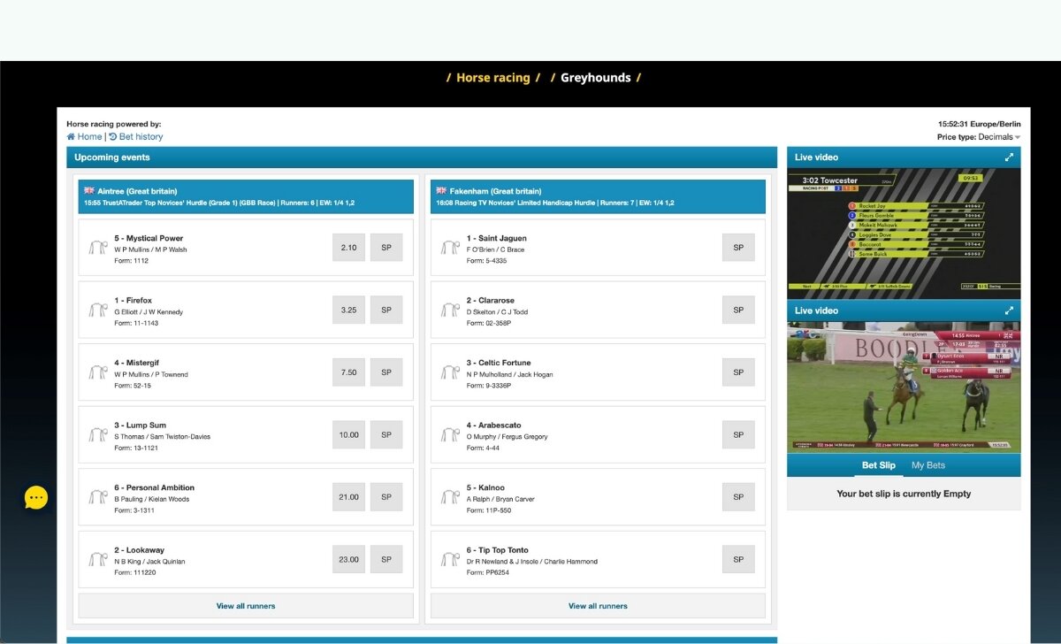Click the Aintree race header bar
Screen dimensions: 1061x644
pos(246,196)
